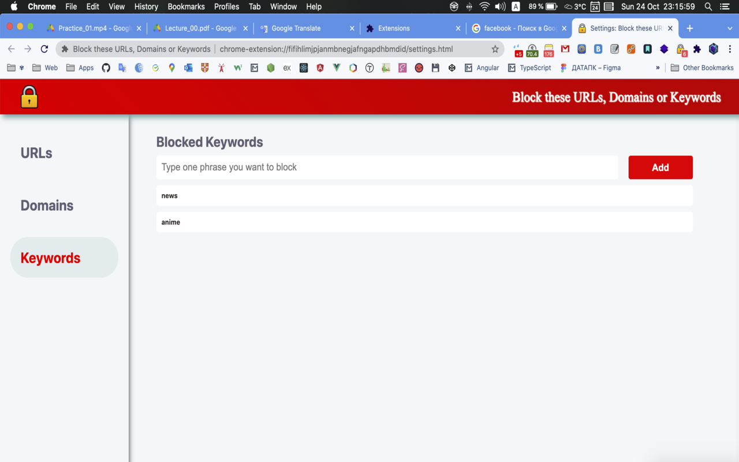Click the Gmail extension icon
Viewport: 739px width, 462px height.
[x=565, y=49]
